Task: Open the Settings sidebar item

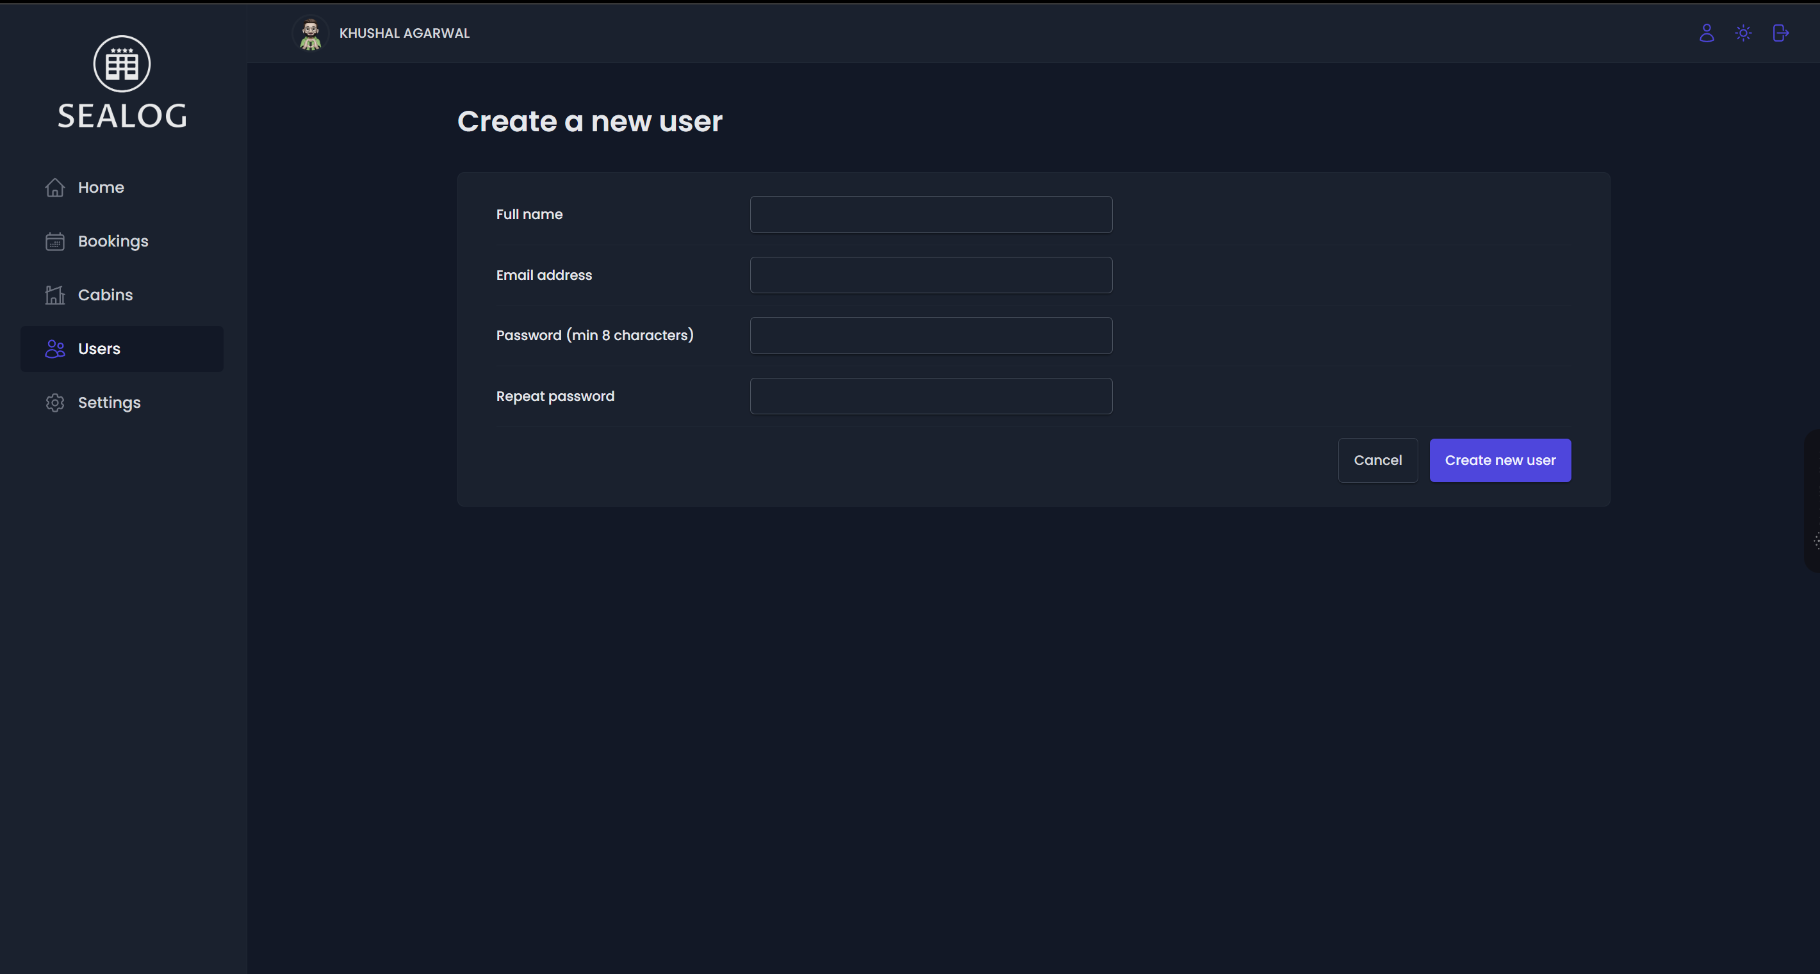Action: 109,403
